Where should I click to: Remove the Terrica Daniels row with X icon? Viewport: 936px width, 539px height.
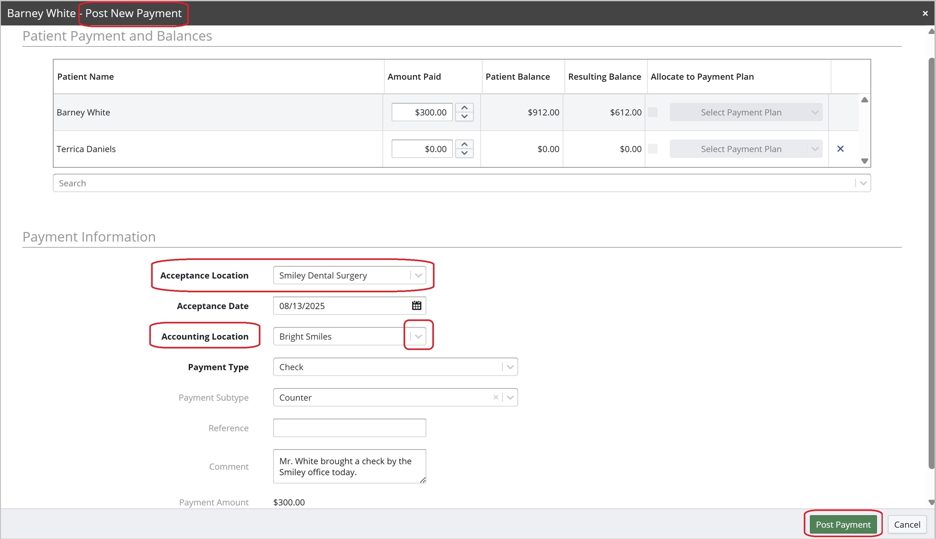tap(840, 149)
